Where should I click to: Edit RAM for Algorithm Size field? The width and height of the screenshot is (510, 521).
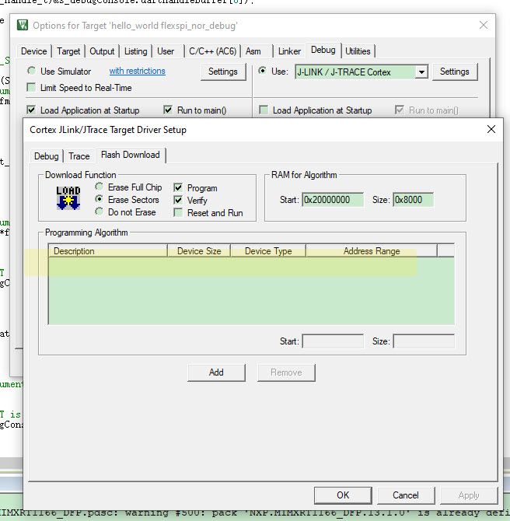pos(413,200)
